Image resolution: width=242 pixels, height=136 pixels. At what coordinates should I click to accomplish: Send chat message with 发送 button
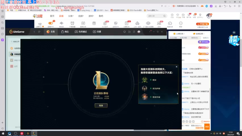(207, 127)
